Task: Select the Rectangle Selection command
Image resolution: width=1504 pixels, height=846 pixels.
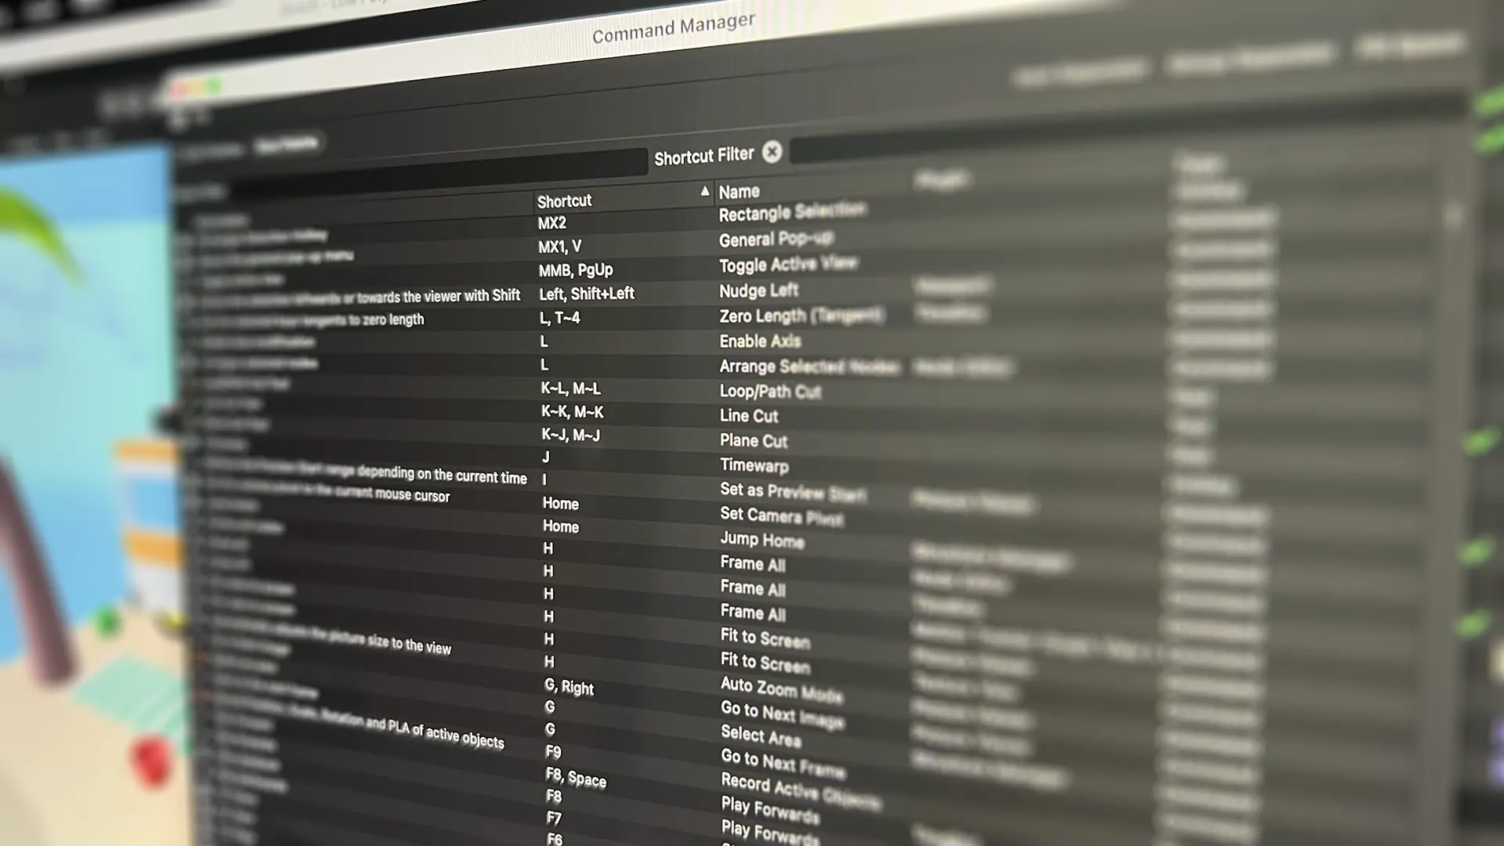Action: click(791, 211)
